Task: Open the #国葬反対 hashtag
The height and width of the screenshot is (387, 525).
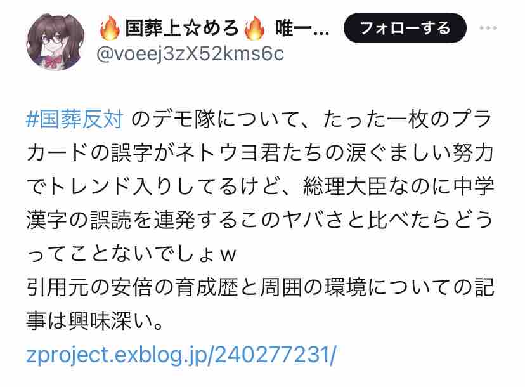Action: pos(74,119)
